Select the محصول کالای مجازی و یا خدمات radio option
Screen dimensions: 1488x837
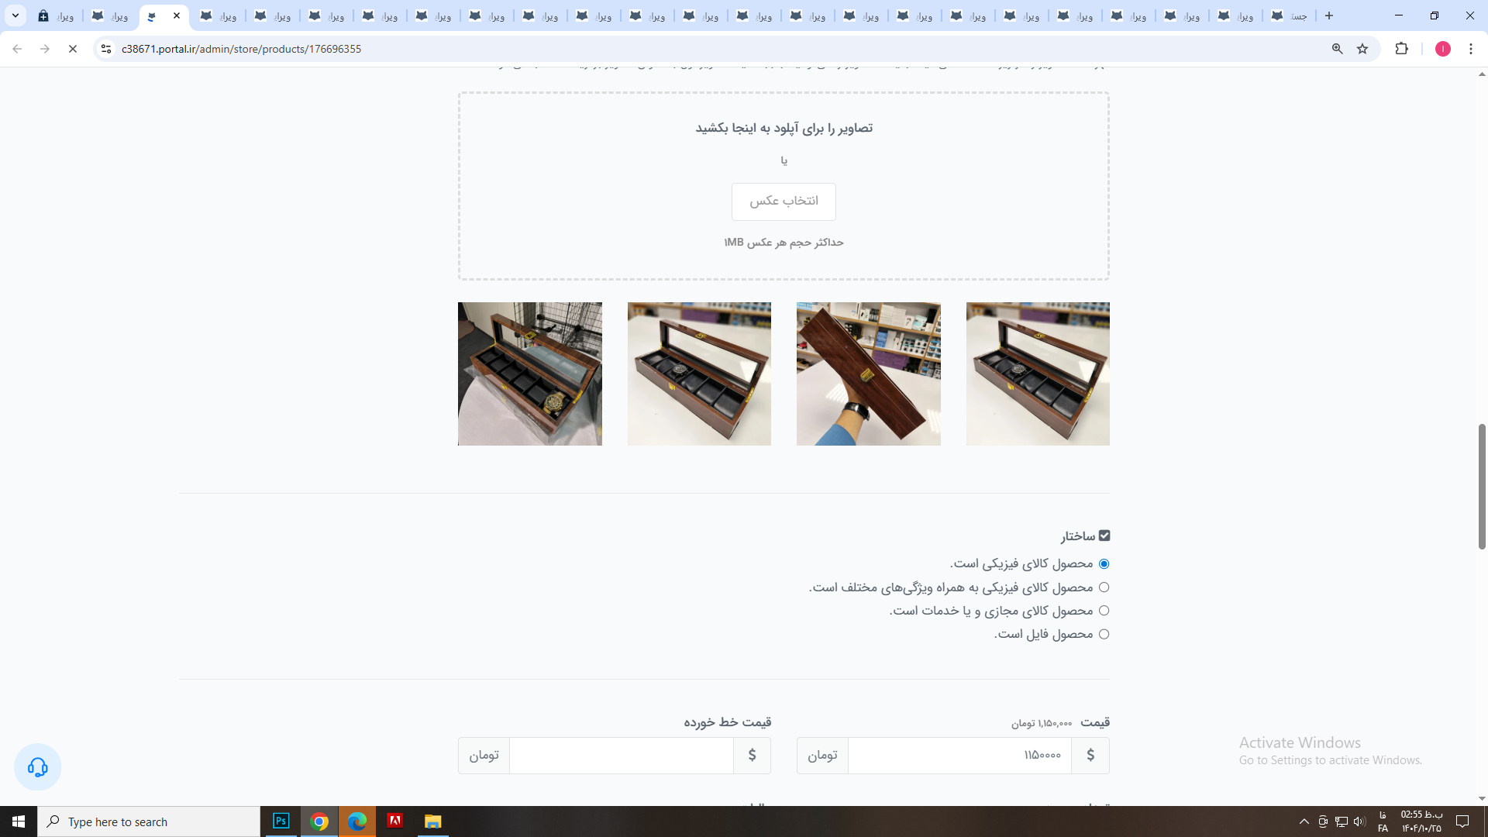click(x=1104, y=611)
